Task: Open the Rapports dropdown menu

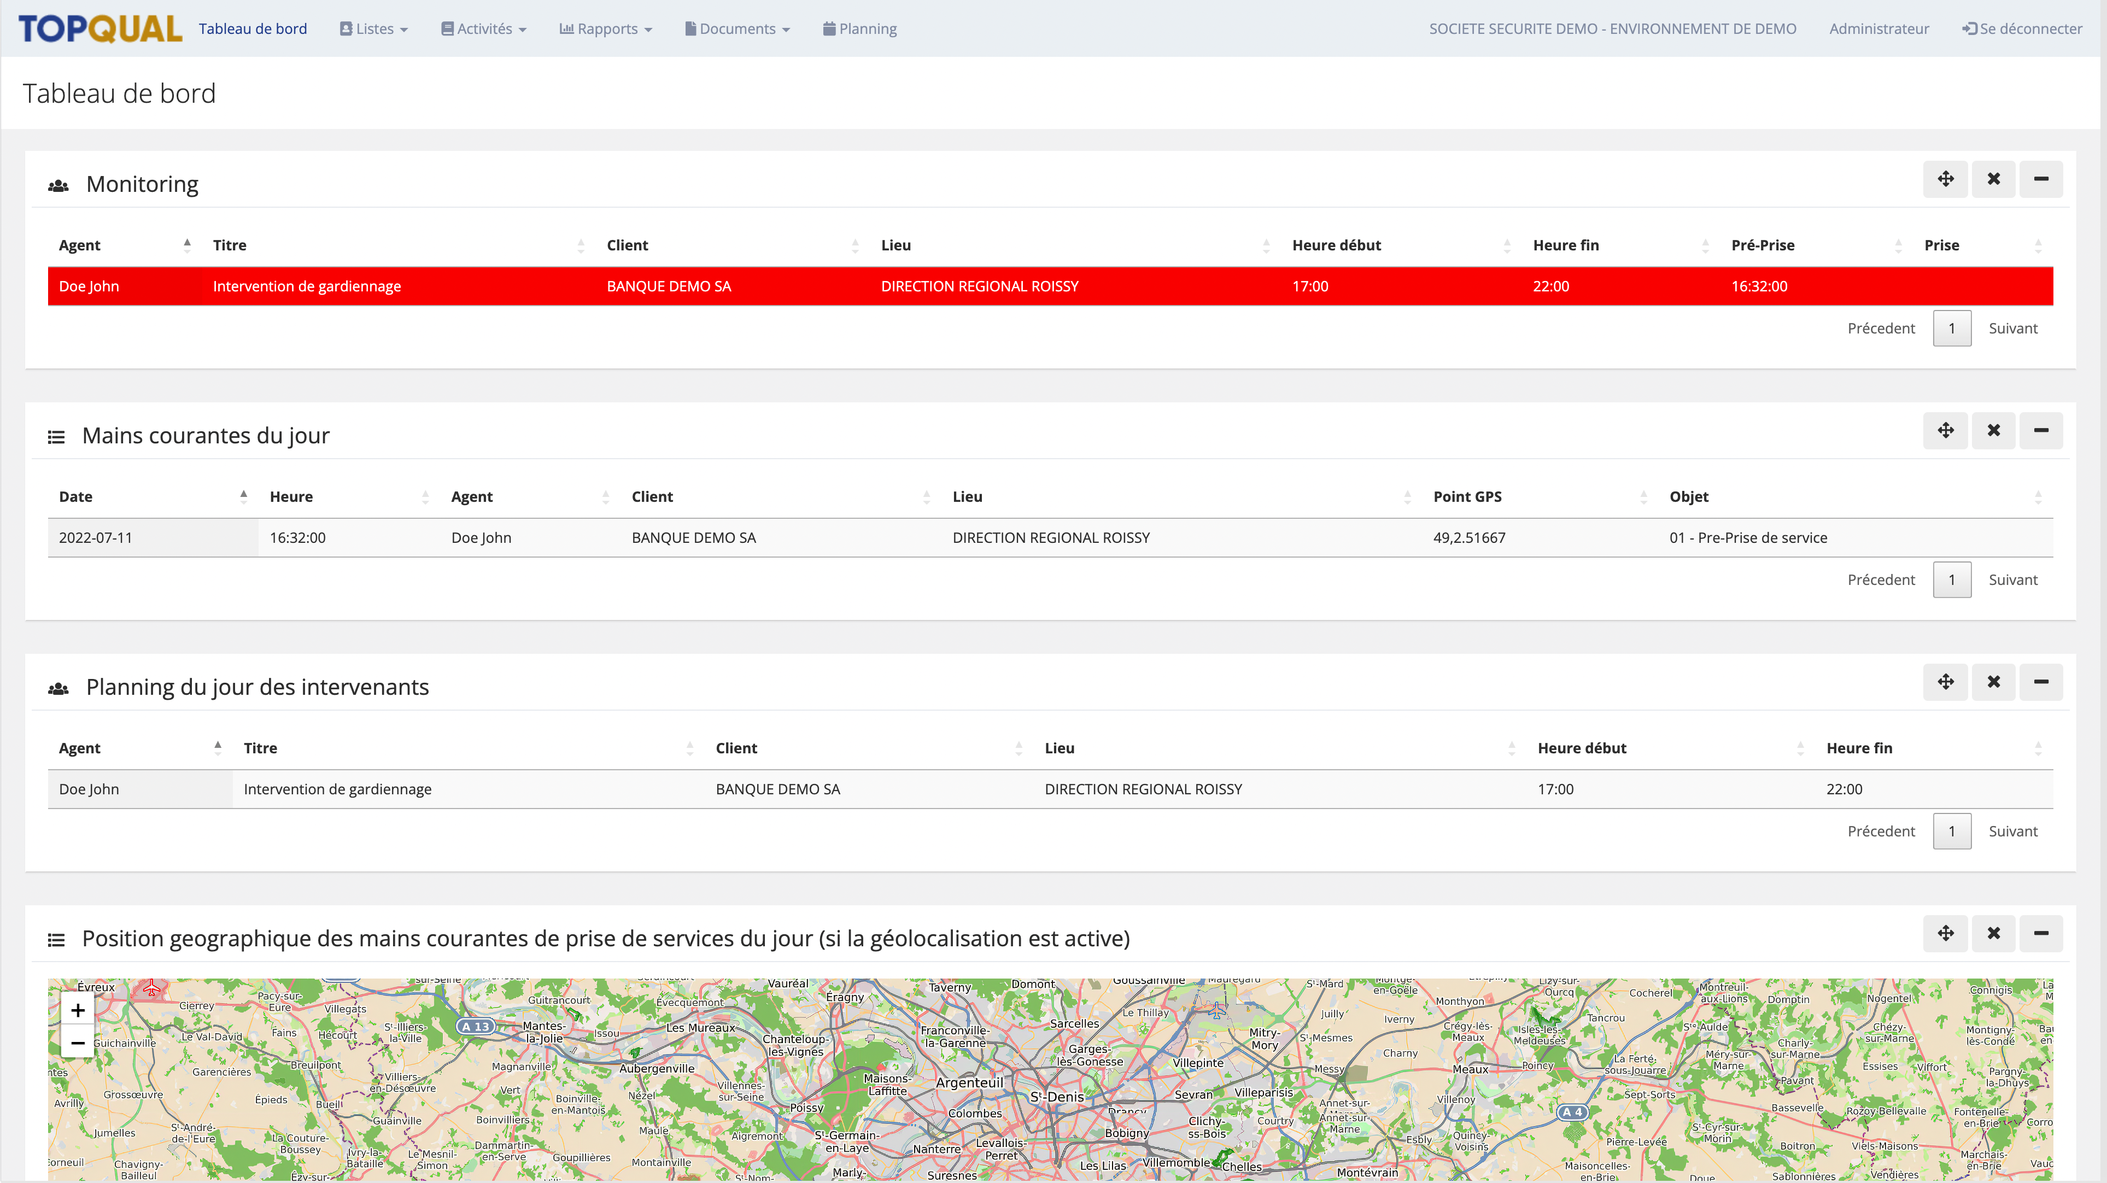Action: click(x=606, y=28)
